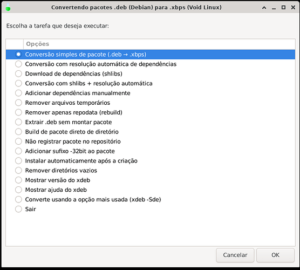Choose 'Remover arquivos temporários' option
The image size is (300, 270).
click(x=151, y=103)
